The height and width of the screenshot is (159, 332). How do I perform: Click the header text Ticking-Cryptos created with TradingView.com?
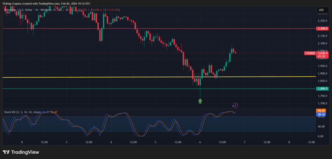click(46, 3)
